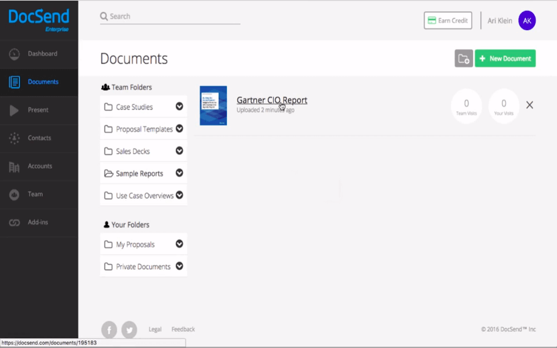Click the 'Uploaded 2 minutes ago' text

pos(265,110)
